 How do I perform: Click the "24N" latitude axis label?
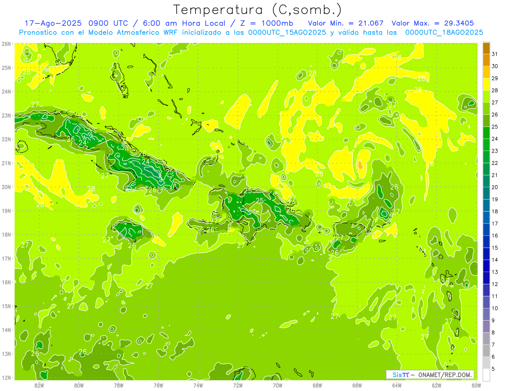coord(6,92)
